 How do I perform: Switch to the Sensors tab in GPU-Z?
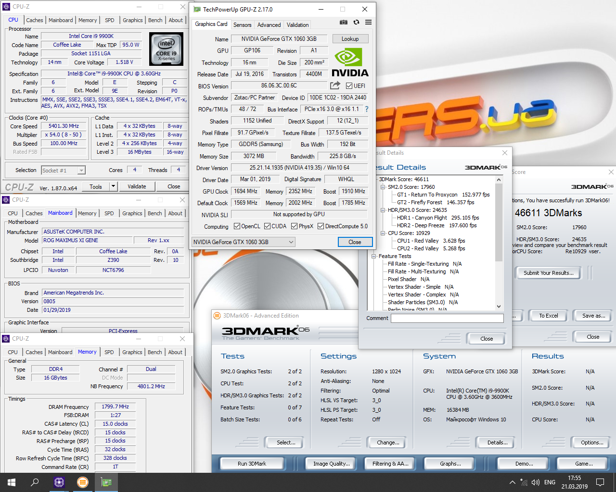pos(242,25)
